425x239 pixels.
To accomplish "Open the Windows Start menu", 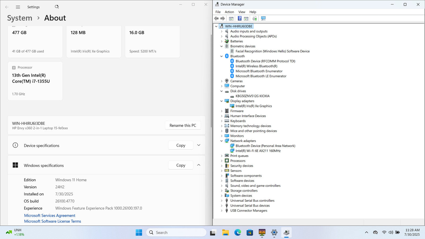I will tap(139, 233).
